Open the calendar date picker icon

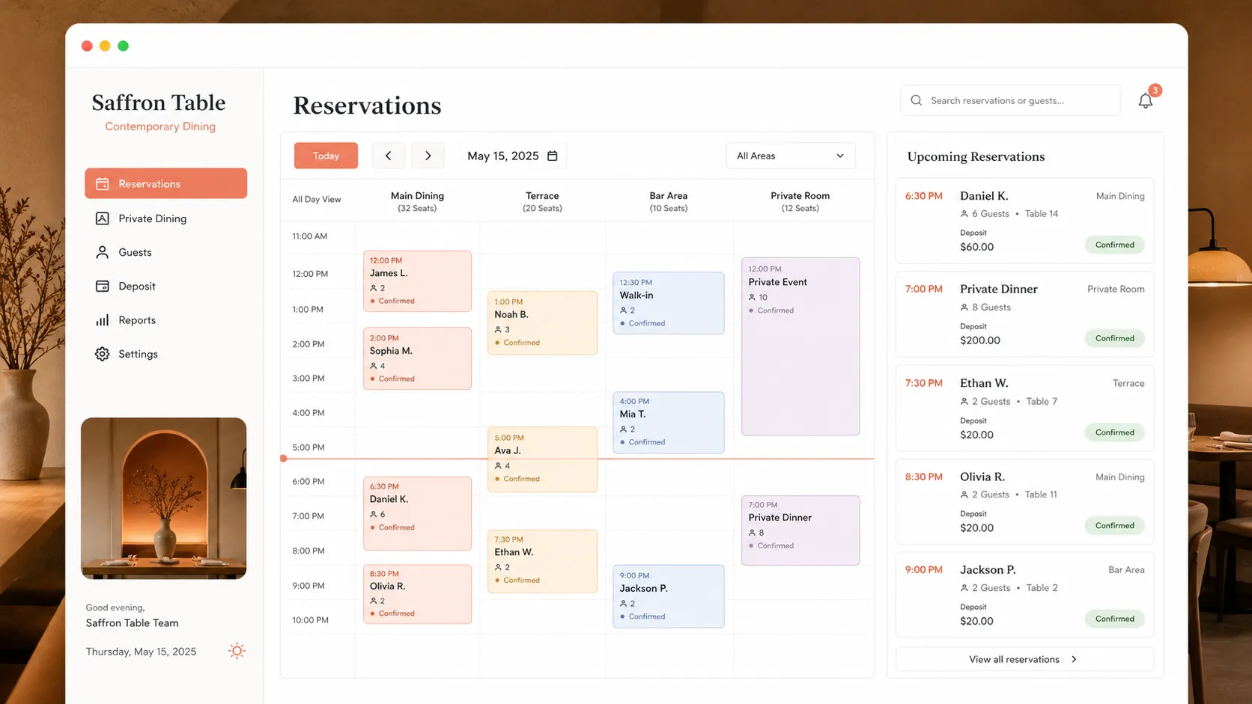553,156
